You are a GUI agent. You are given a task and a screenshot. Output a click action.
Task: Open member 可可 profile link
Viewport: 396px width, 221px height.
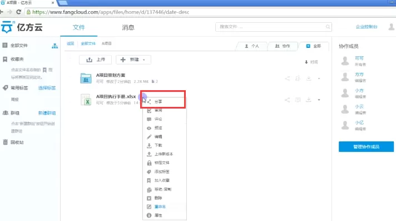point(359,58)
